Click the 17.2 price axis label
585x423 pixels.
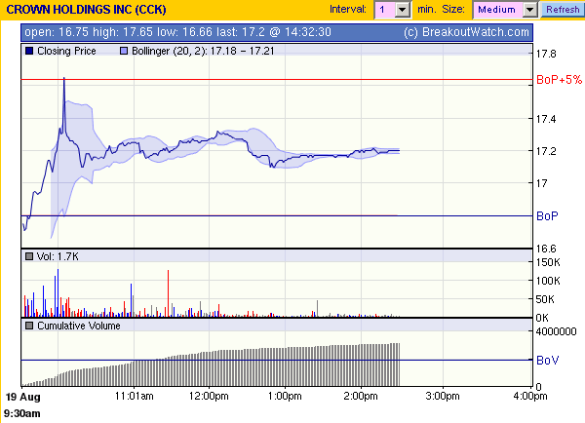tap(546, 151)
